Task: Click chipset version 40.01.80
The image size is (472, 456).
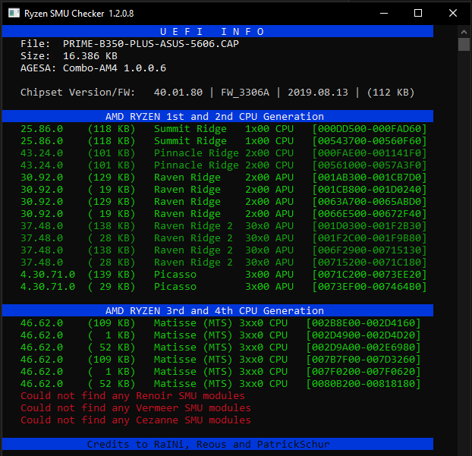Action: (x=178, y=92)
